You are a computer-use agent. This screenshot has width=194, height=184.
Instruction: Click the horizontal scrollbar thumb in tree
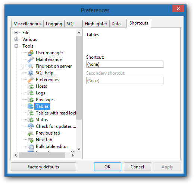pyautogui.click(x=42, y=155)
